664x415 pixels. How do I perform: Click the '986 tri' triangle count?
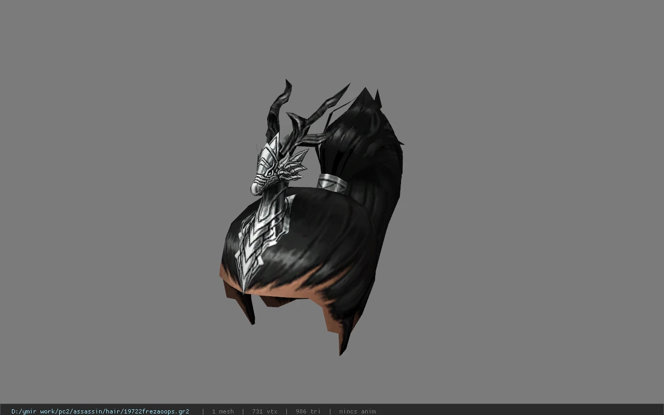308,411
